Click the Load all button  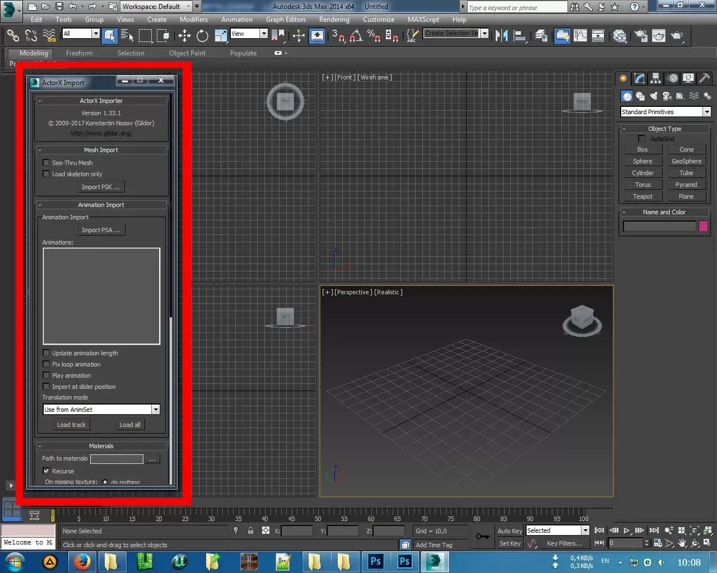coord(130,425)
